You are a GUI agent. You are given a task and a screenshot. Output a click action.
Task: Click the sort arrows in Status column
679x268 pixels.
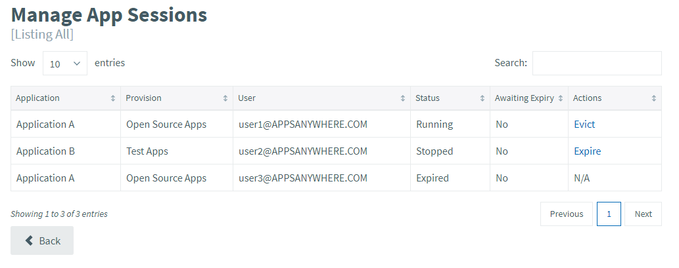(482, 98)
